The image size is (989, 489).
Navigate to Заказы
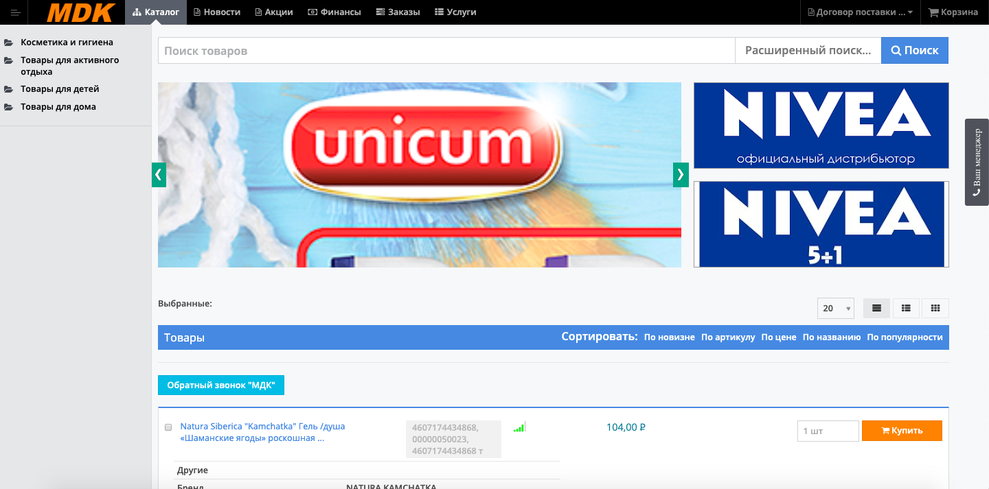[398, 12]
